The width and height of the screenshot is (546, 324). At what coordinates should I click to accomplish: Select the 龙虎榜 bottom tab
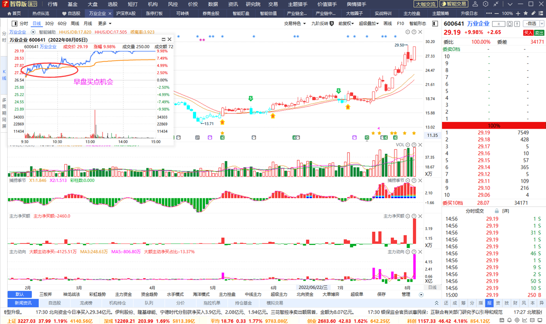[85, 303]
